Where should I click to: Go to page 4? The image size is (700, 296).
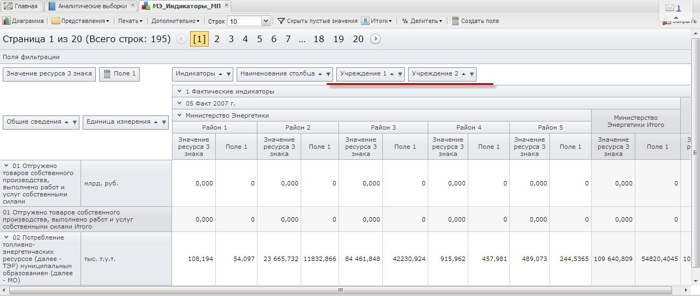(x=245, y=39)
